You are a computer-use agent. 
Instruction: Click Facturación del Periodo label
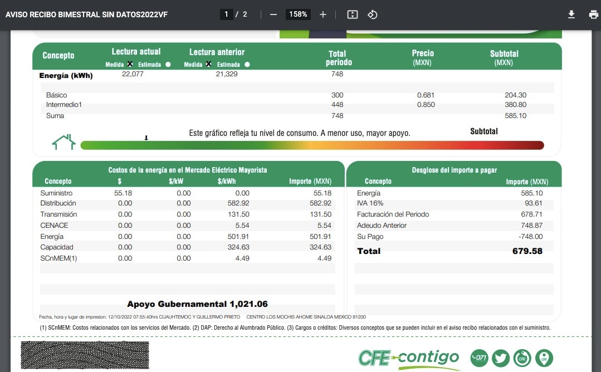(x=393, y=214)
